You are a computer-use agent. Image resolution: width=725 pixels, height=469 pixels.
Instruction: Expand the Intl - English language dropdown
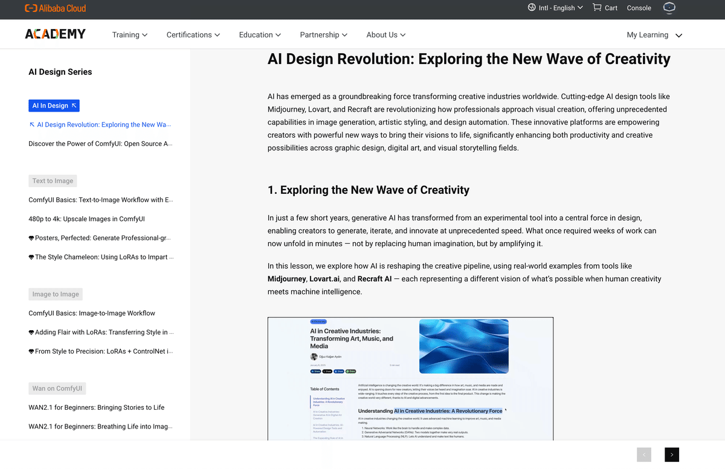click(x=561, y=8)
